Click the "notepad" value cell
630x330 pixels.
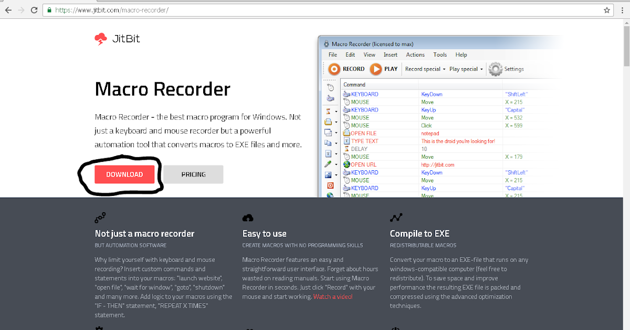point(431,134)
